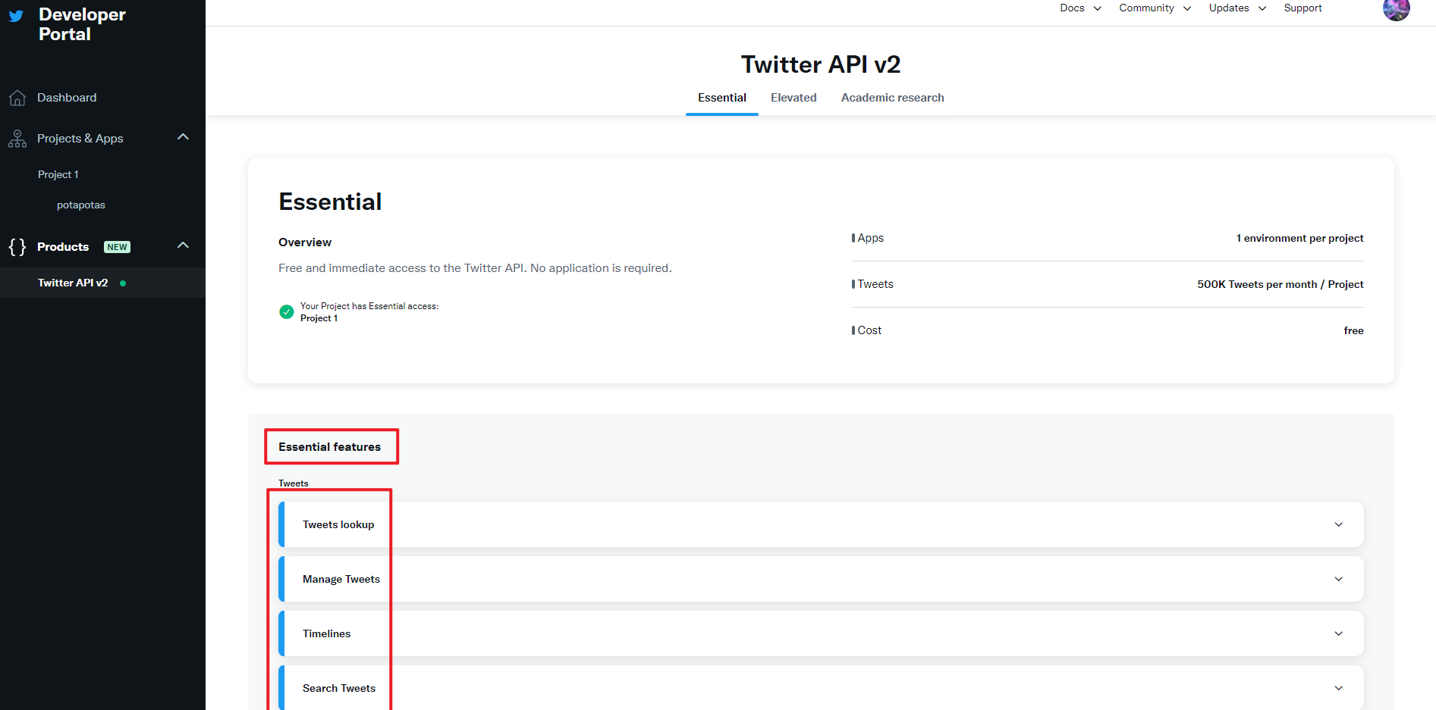Expand the Tweets lookup section

pos(1338,524)
